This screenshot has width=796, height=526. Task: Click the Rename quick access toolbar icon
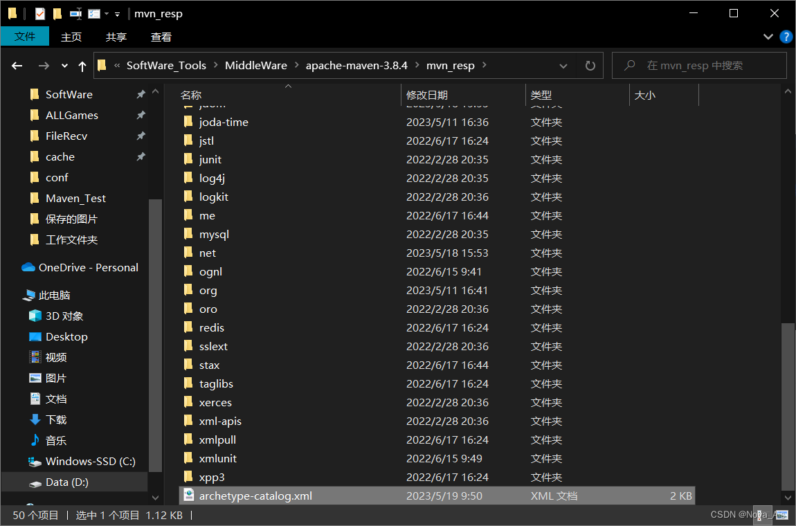click(x=75, y=14)
